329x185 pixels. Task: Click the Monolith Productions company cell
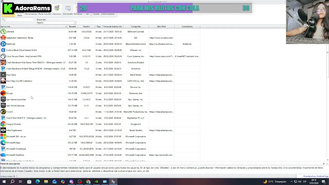click(x=136, y=112)
